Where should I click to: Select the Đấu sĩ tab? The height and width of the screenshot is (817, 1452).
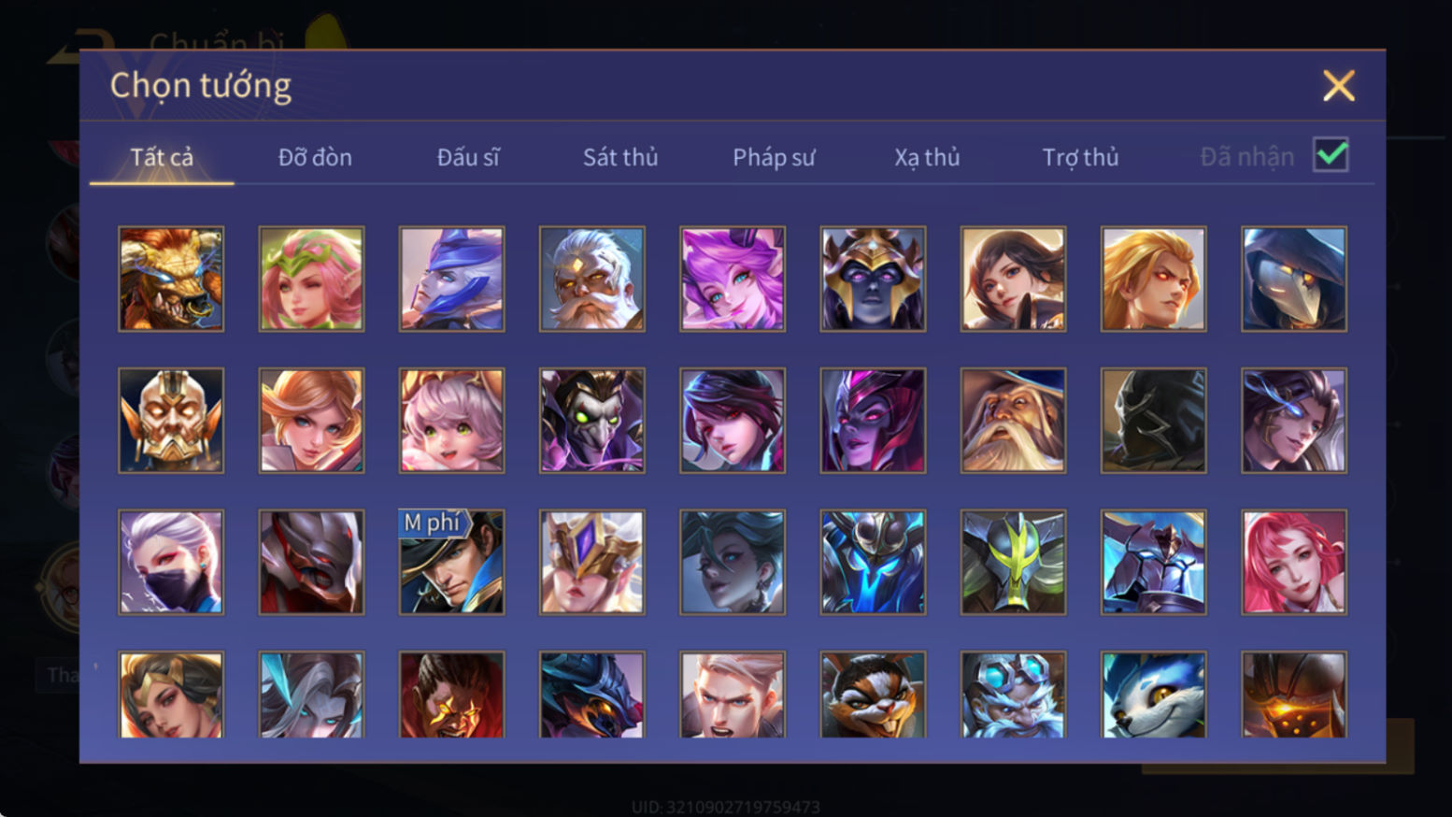[468, 157]
